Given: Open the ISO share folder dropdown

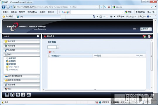Looking at the screenshot, I should tap(58, 47).
